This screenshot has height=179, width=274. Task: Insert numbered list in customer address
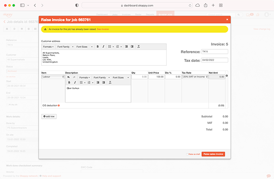(117, 46)
